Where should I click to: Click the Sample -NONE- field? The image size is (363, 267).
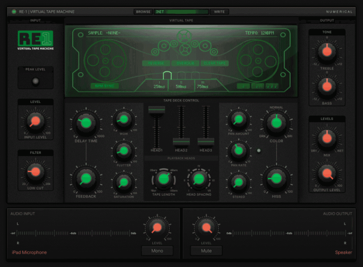click(x=104, y=33)
